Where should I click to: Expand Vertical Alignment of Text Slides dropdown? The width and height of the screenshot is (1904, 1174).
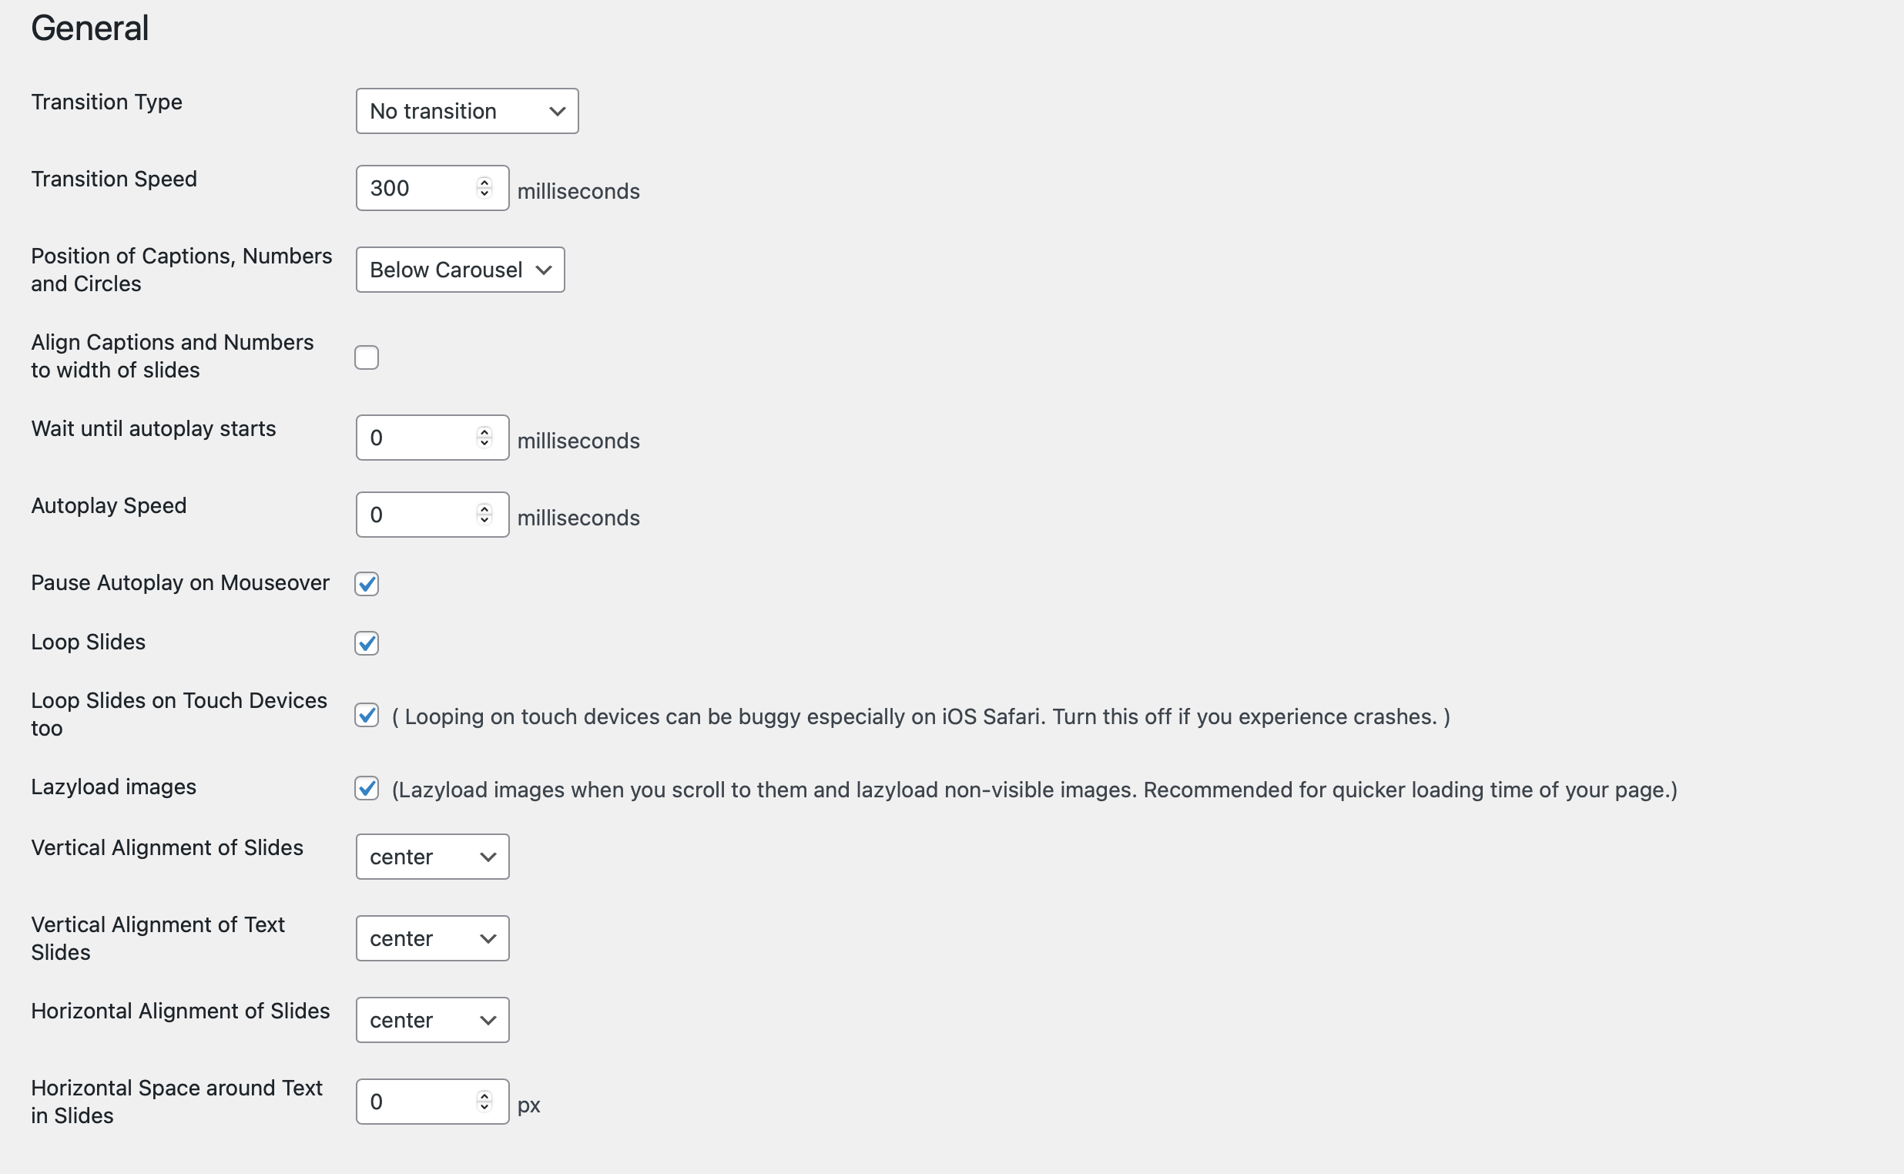tap(432, 939)
